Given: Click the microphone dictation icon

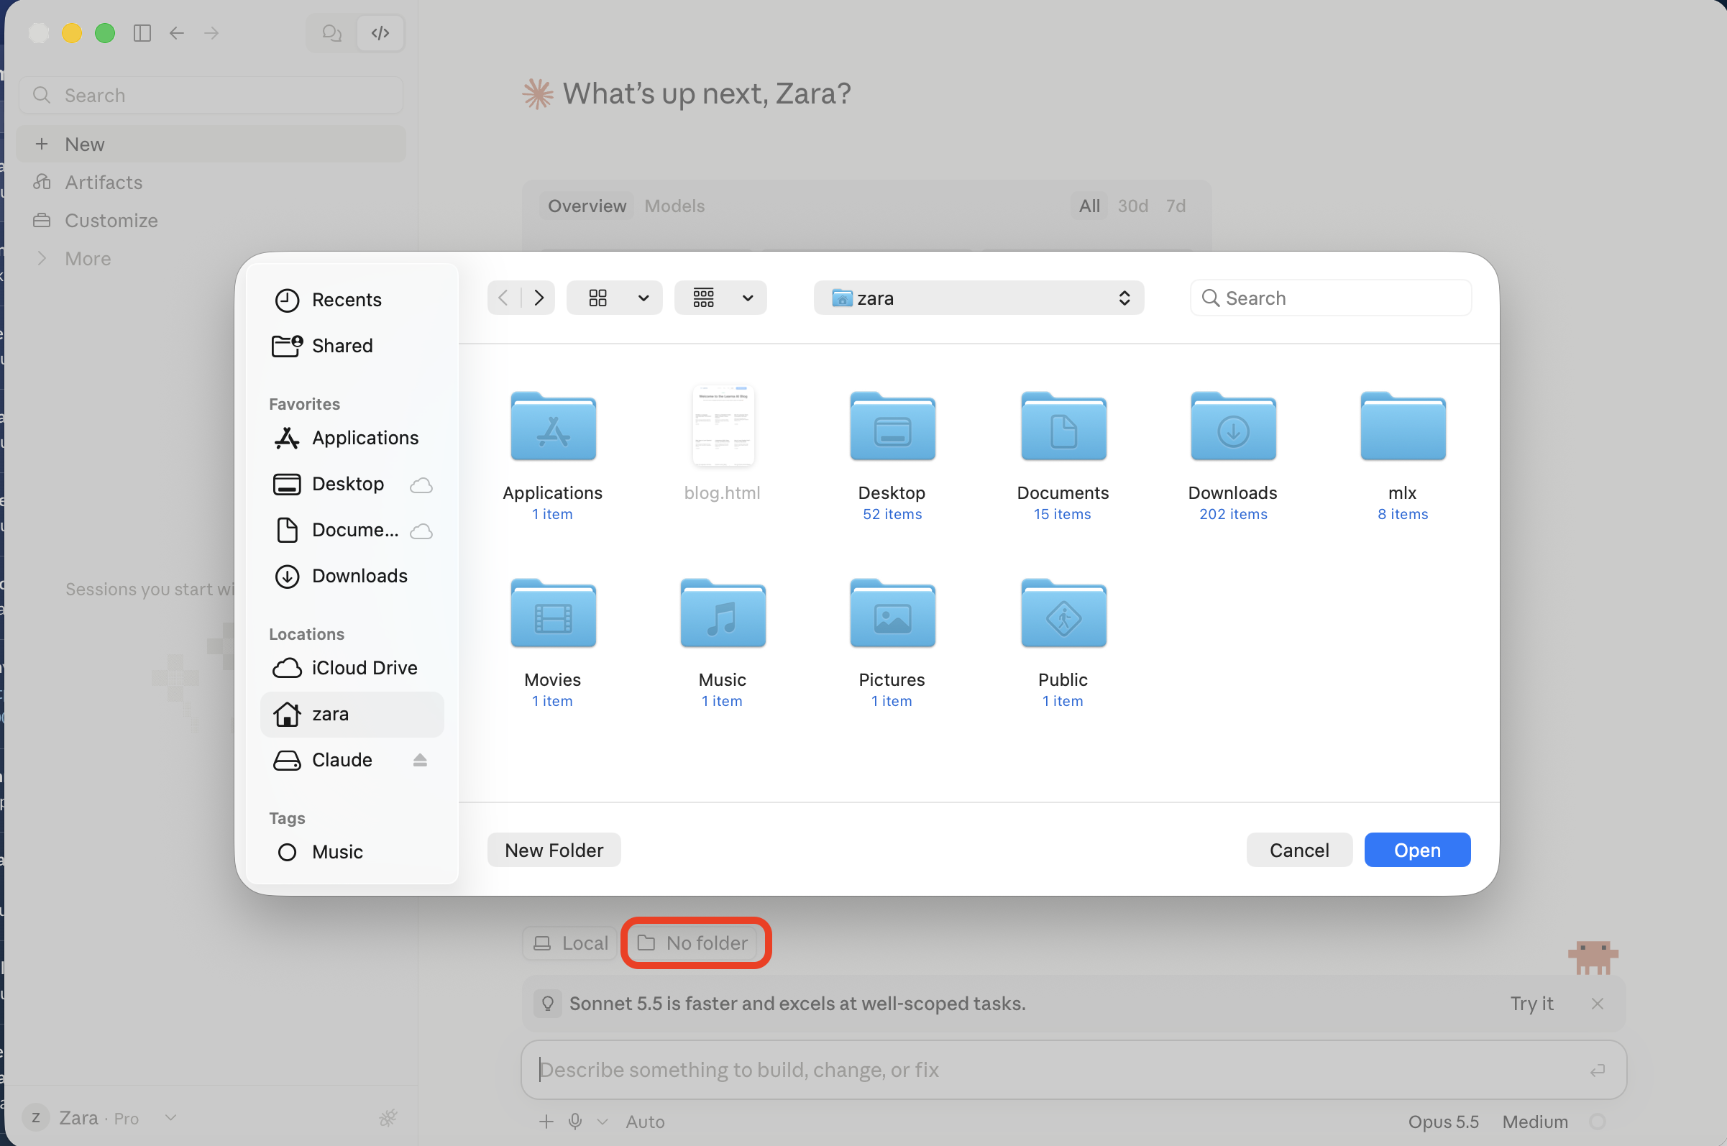Looking at the screenshot, I should [x=575, y=1121].
